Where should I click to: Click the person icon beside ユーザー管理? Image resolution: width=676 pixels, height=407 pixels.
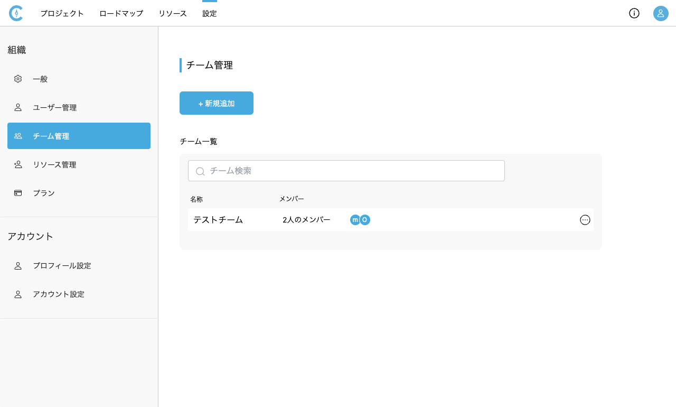click(x=18, y=107)
